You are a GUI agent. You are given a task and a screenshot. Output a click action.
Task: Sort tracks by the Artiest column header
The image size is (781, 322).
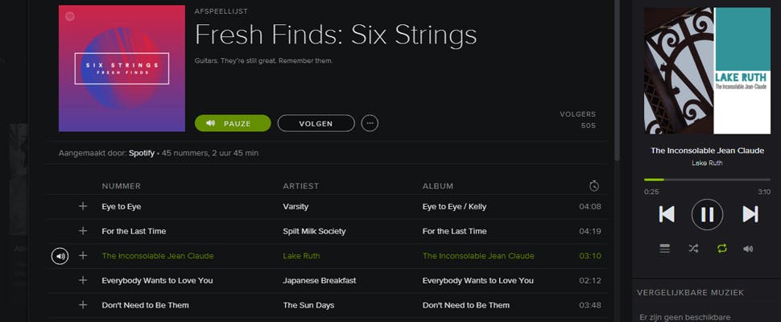pyautogui.click(x=300, y=186)
